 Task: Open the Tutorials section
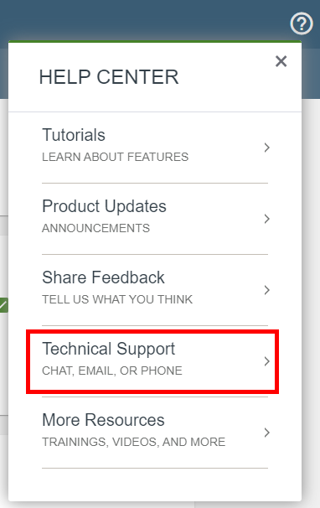(x=155, y=148)
